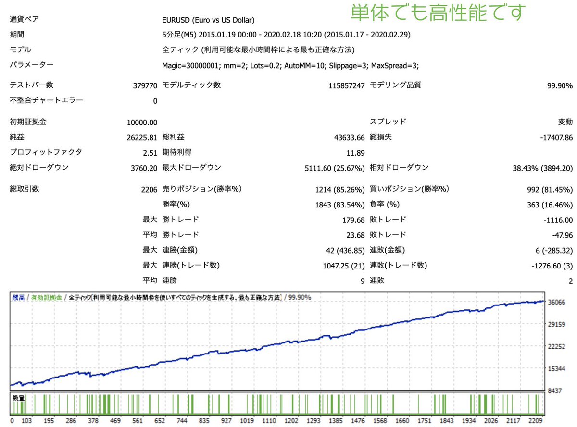Click the 通貨ペア label
The width and height of the screenshot is (577, 427).
24,20
